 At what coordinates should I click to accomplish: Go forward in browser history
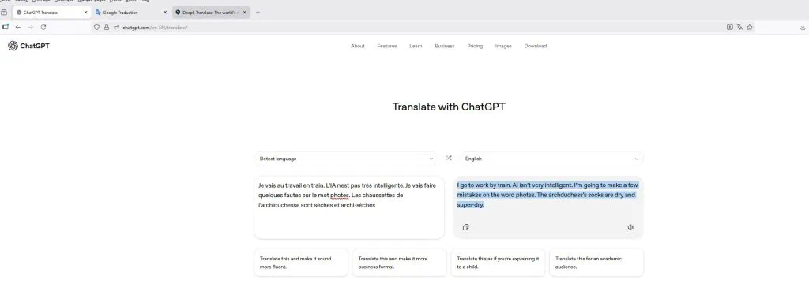(31, 28)
